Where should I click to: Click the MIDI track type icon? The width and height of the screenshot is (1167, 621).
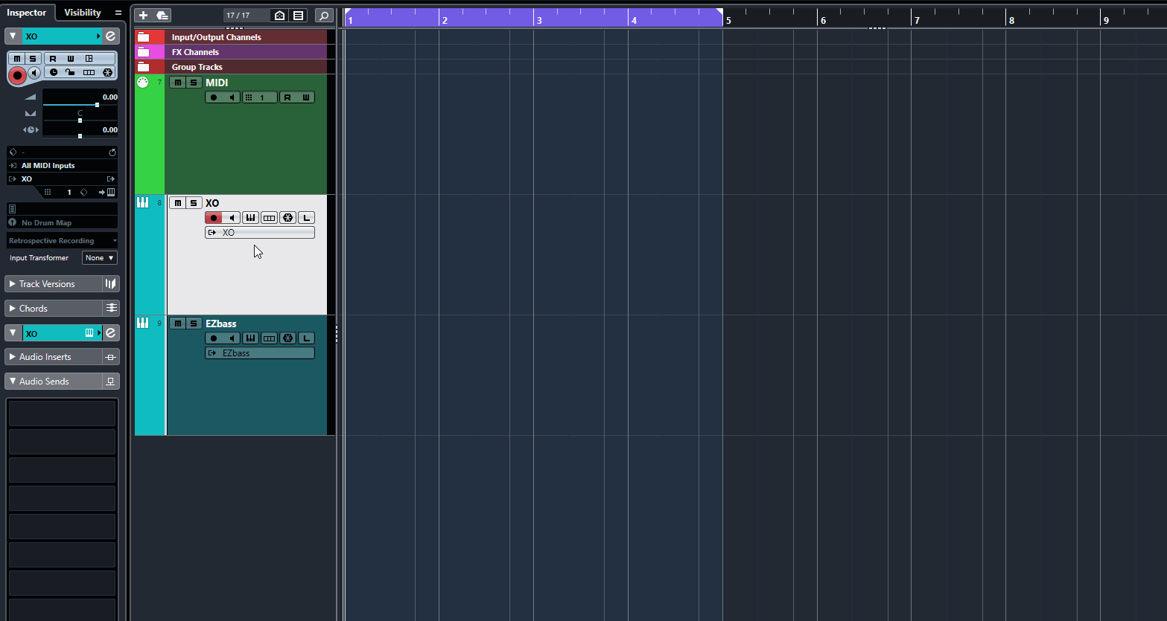[143, 83]
